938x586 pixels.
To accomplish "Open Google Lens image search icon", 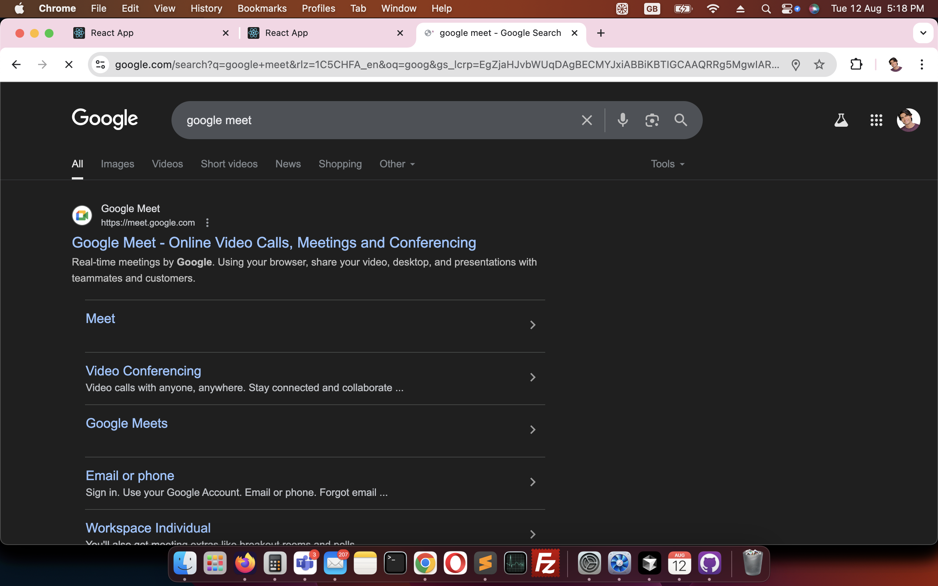I will [x=652, y=120].
